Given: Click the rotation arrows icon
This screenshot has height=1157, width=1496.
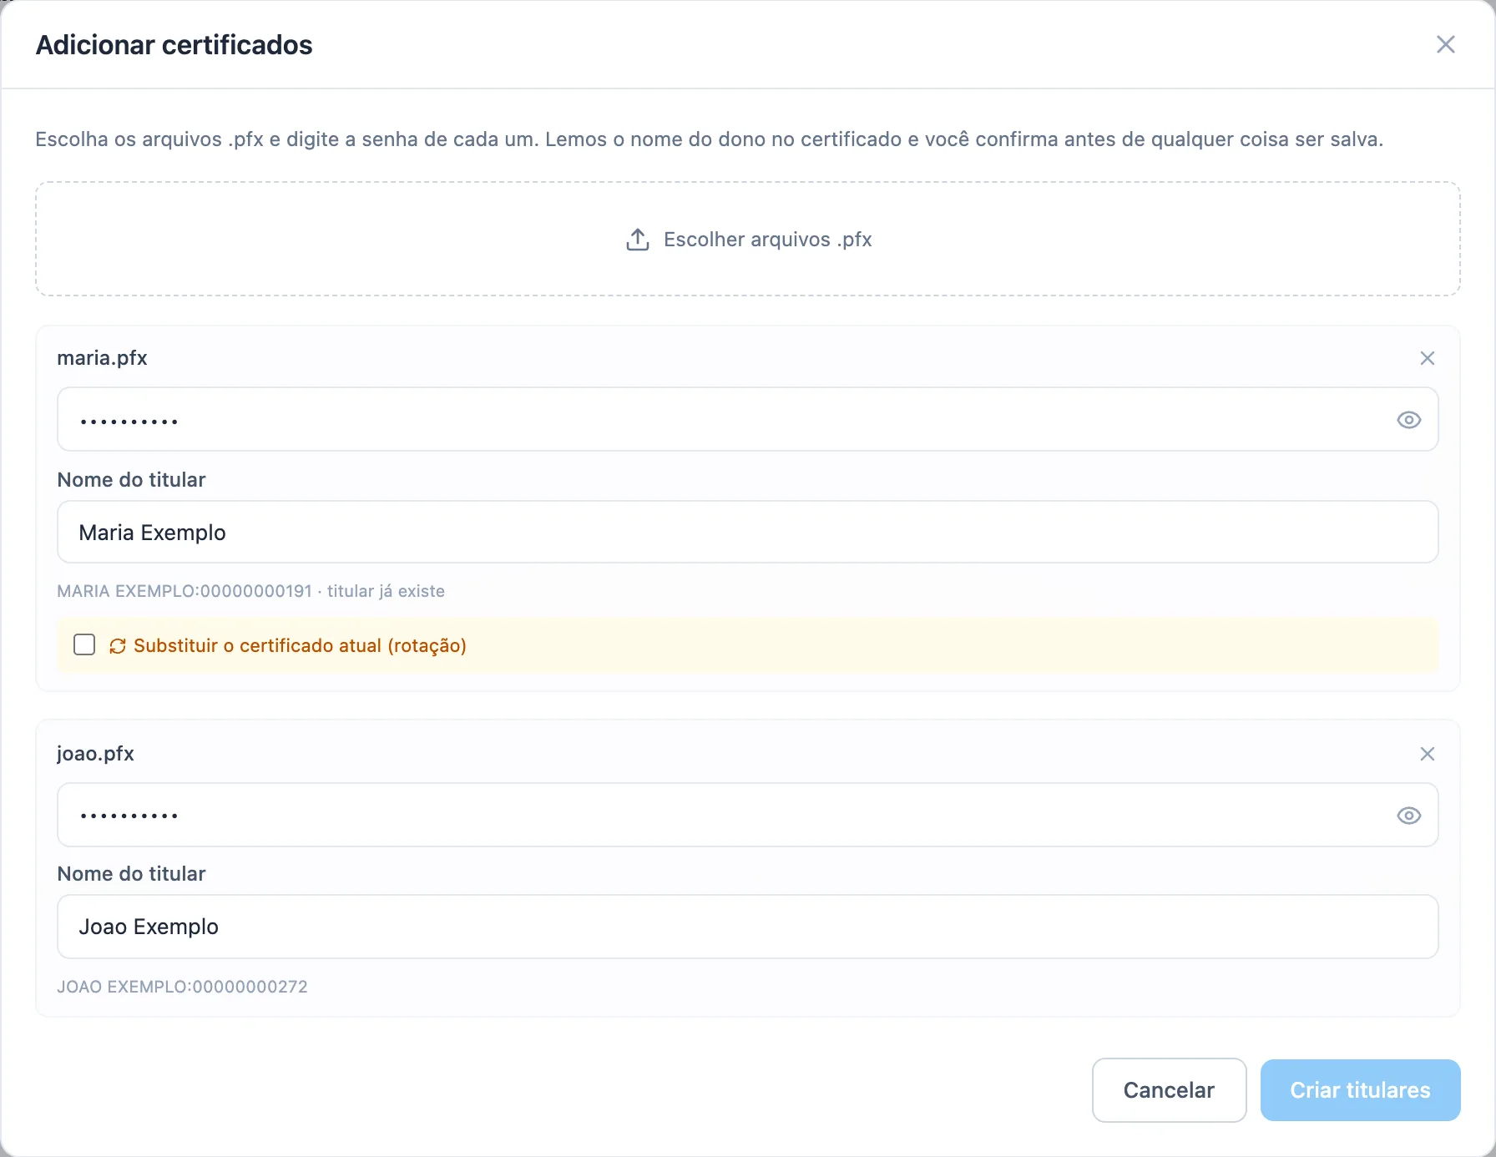Looking at the screenshot, I should click(x=118, y=646).
